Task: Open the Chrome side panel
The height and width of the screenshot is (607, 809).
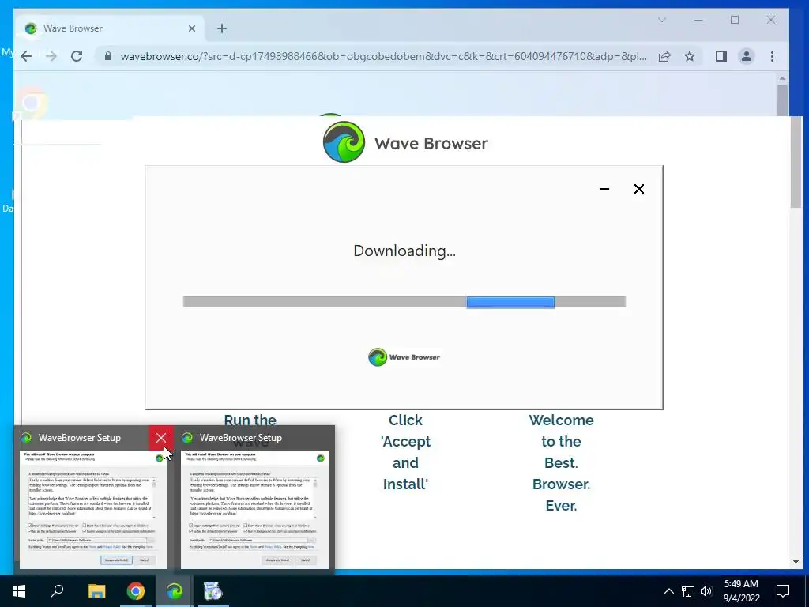Action: pyautogui.click(x=721, y=56)
